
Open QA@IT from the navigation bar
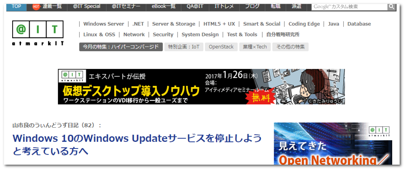pos(195,6)
